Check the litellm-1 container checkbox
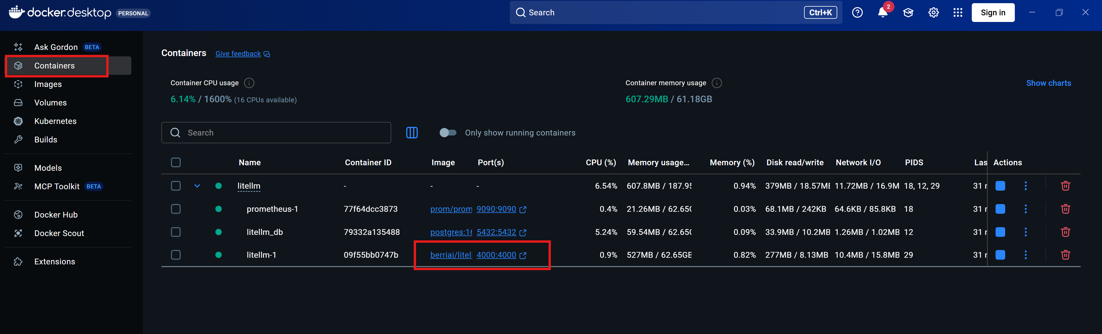 [x=176, y=255]
